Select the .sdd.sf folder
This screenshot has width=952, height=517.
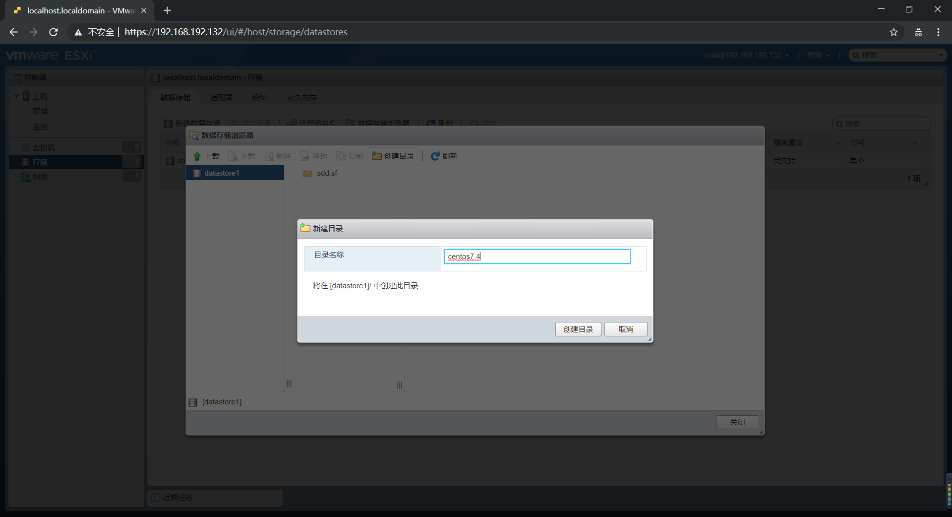[320, 173]
